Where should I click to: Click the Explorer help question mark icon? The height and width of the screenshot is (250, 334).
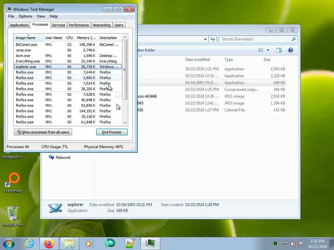[x=290, y=50]
